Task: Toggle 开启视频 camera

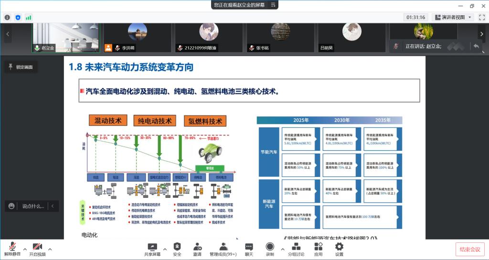Action: point(37,250)
